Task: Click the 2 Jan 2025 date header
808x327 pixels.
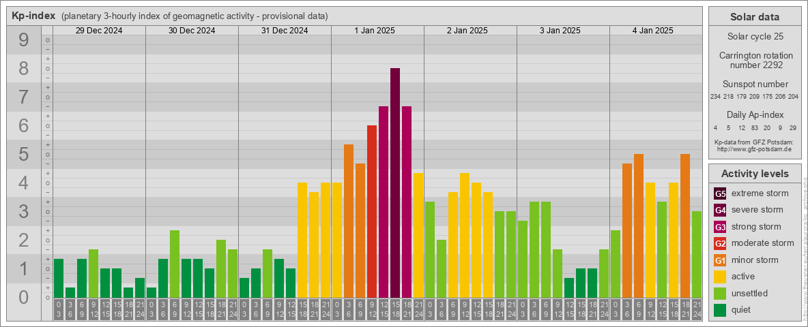Action: tap(467, 31)
